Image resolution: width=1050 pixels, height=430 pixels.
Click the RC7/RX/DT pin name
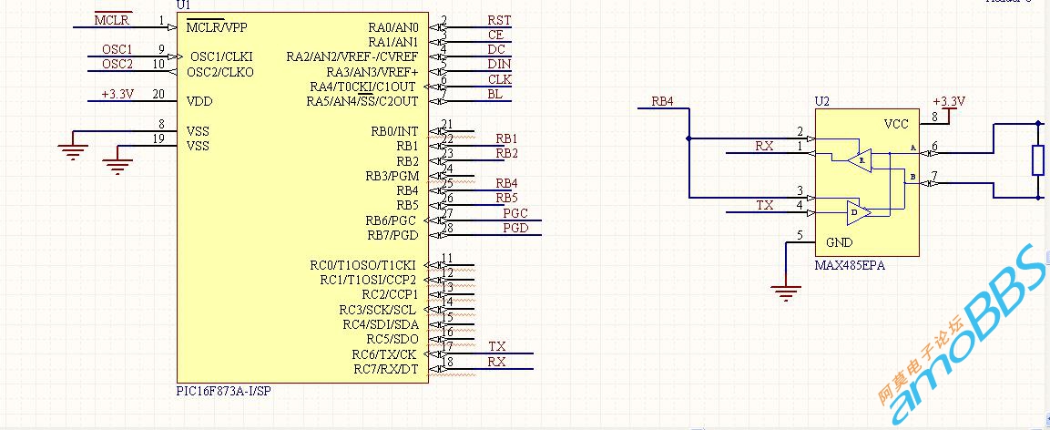coord(386,370)
